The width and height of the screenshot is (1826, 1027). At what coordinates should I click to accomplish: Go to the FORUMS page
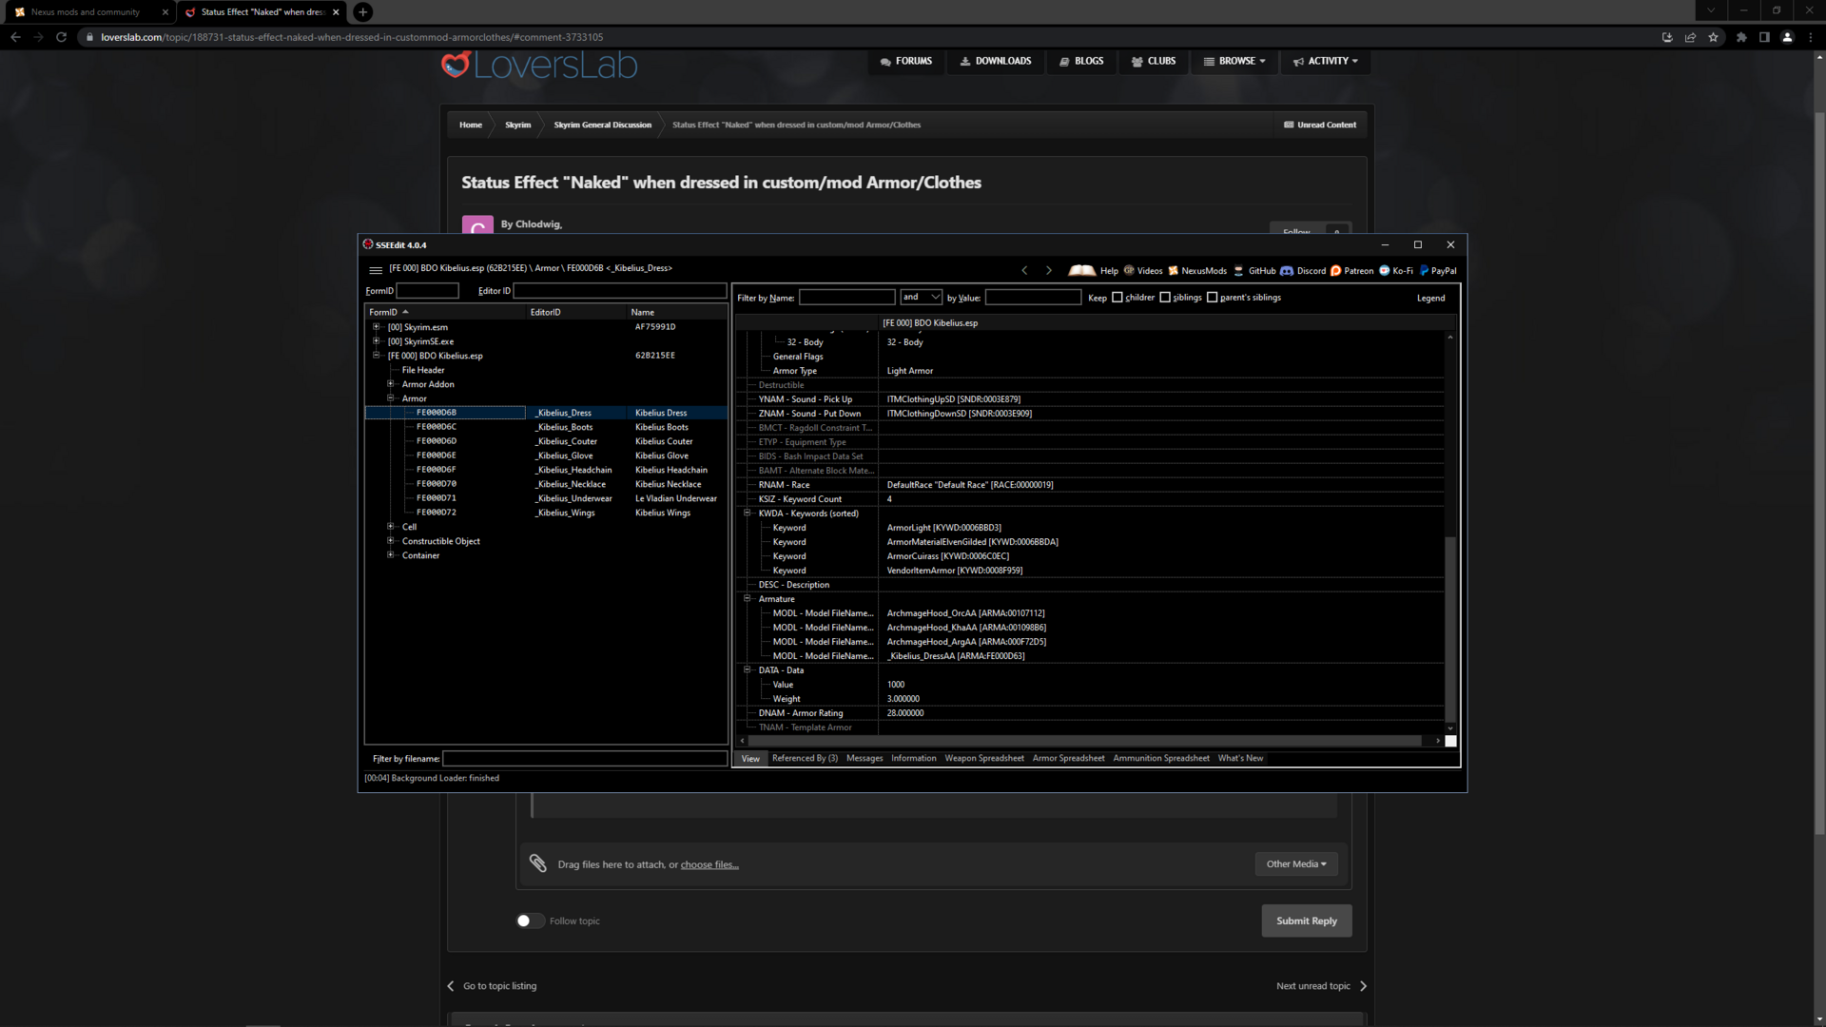[906, 61]
